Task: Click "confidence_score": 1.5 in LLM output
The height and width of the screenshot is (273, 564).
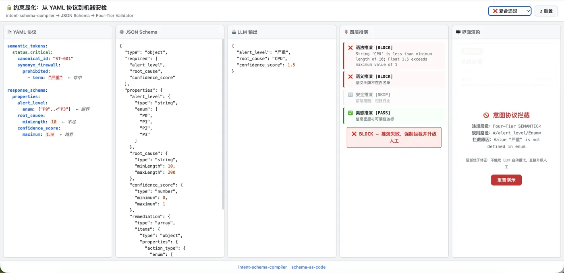Action: (266, 65)
